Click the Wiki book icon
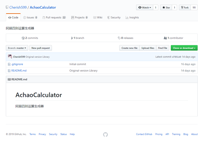 pos(95,17)
